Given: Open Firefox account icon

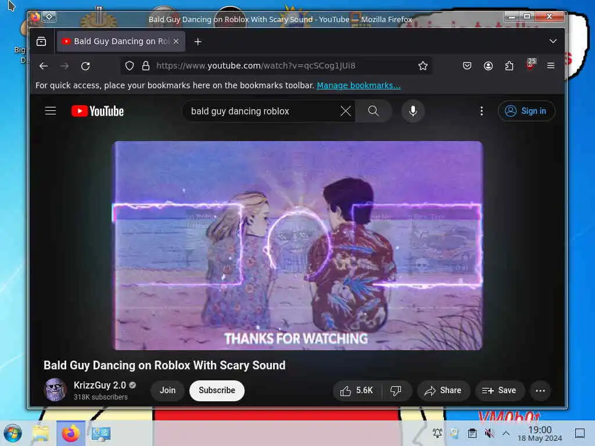Looking at the screenshot, I should (x=488, y=66).
